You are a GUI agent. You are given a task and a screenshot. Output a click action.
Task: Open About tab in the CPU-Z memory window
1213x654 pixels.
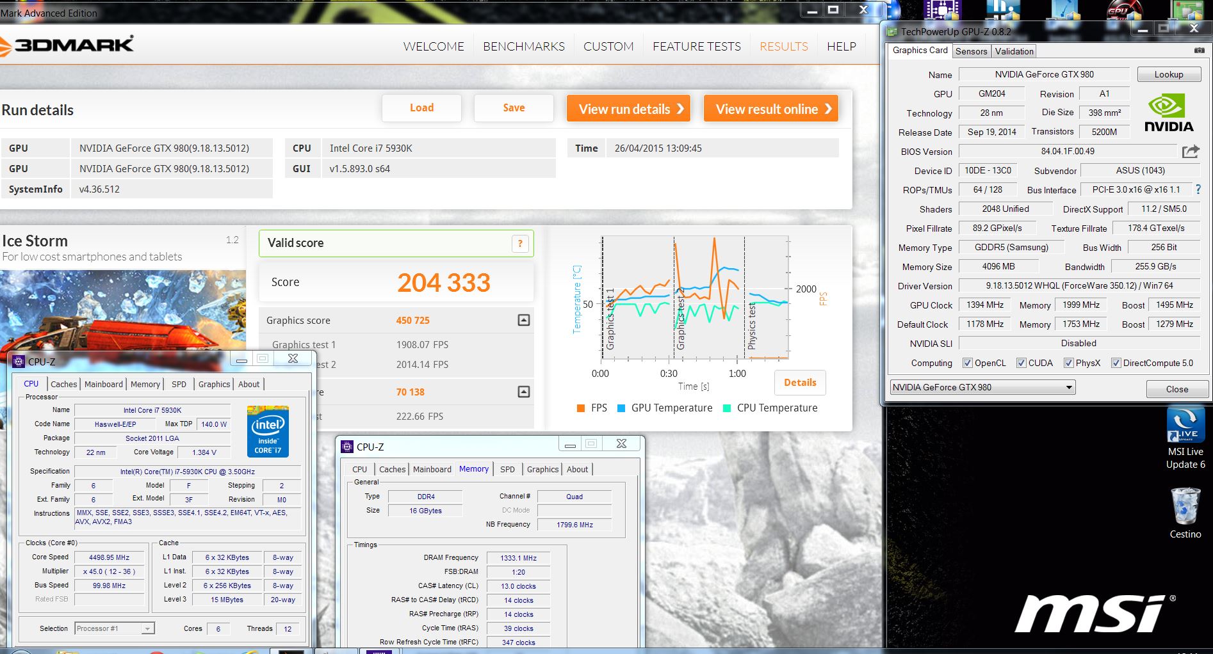click(x=577, y=469)
